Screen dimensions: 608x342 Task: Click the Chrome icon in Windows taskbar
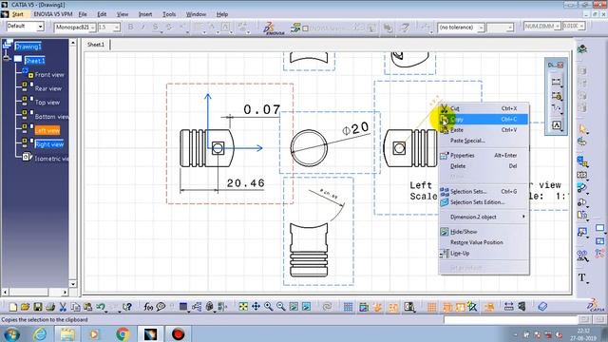tap(123, 333)
